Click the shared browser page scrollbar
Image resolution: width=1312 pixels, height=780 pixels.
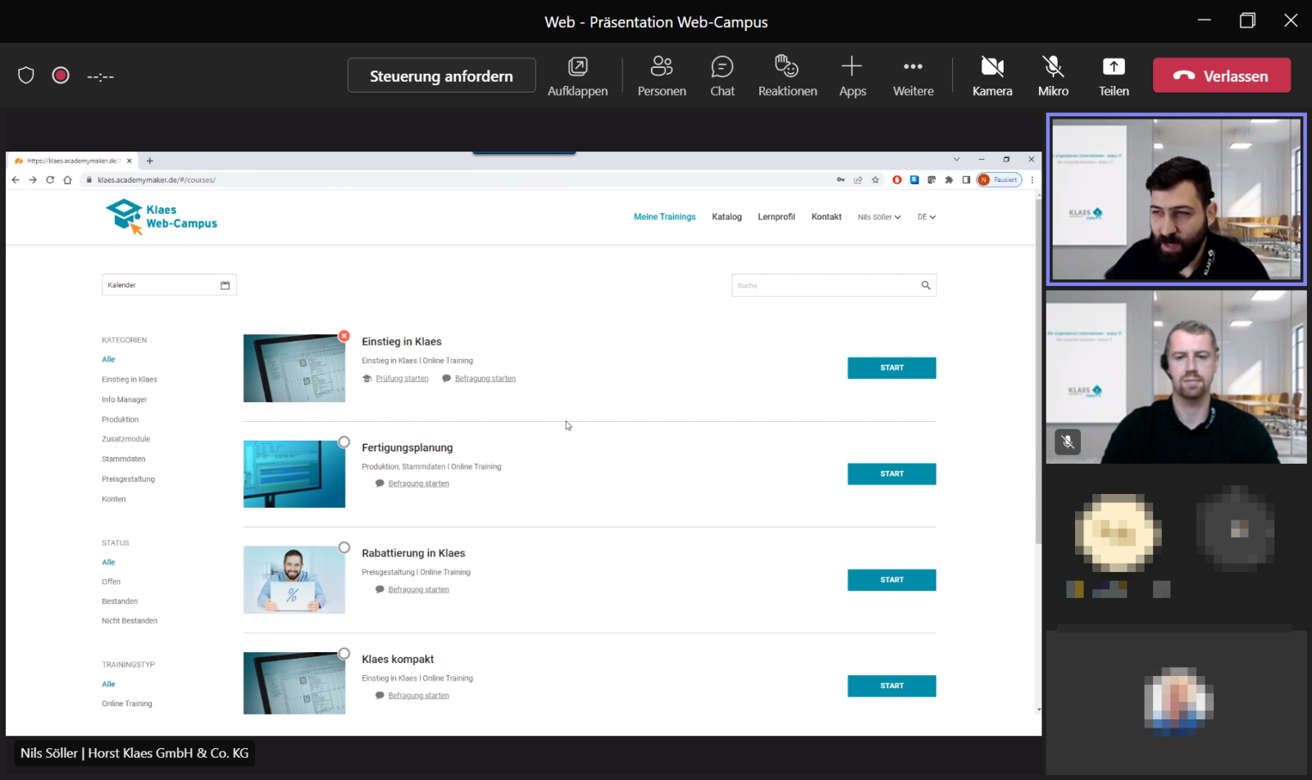pos(1039,370)
